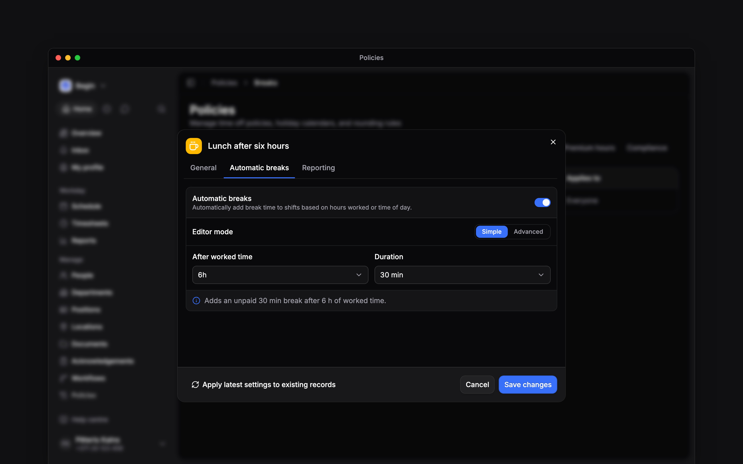Click the yellow coffee cup policy icon

tap(194, 146)
